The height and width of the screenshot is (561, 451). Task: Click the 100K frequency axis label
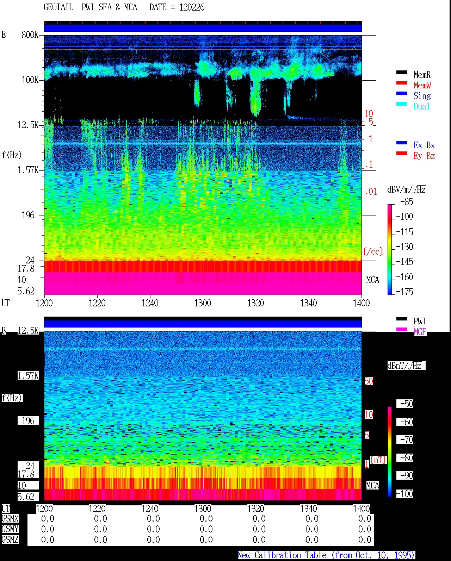click(30, 80)
